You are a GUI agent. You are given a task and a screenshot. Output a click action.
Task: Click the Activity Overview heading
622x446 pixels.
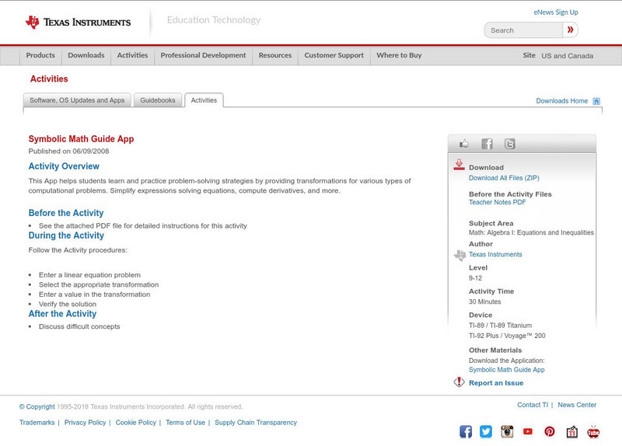[64, 166]
